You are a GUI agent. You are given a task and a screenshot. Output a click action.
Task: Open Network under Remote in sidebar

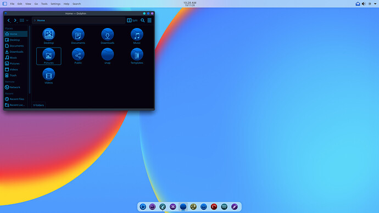coord(16,87)
